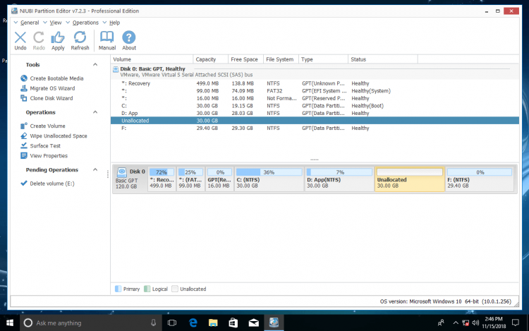Select the F: volume row in list
The image size is (529, 331).
click(315, 128)
